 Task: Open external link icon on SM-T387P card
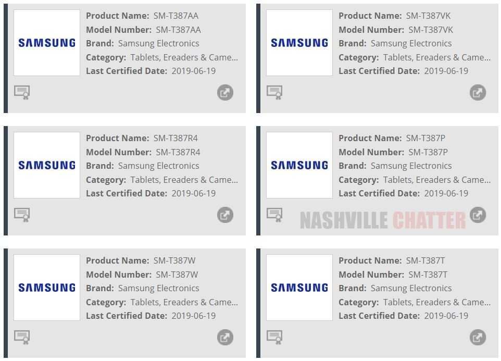478,215
